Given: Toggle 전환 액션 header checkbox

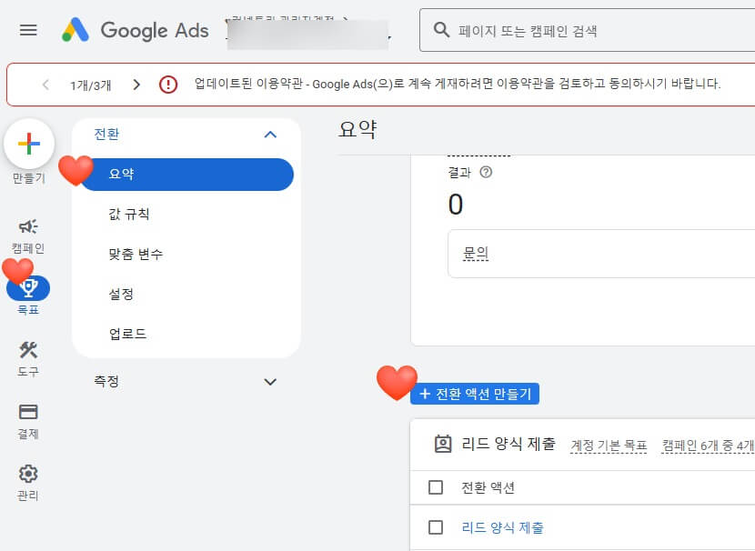Looking at the screenshot, I should point(436,487).
